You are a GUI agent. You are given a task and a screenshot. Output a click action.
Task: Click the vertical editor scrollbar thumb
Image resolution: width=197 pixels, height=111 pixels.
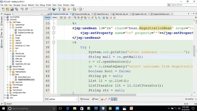point(194,51)
